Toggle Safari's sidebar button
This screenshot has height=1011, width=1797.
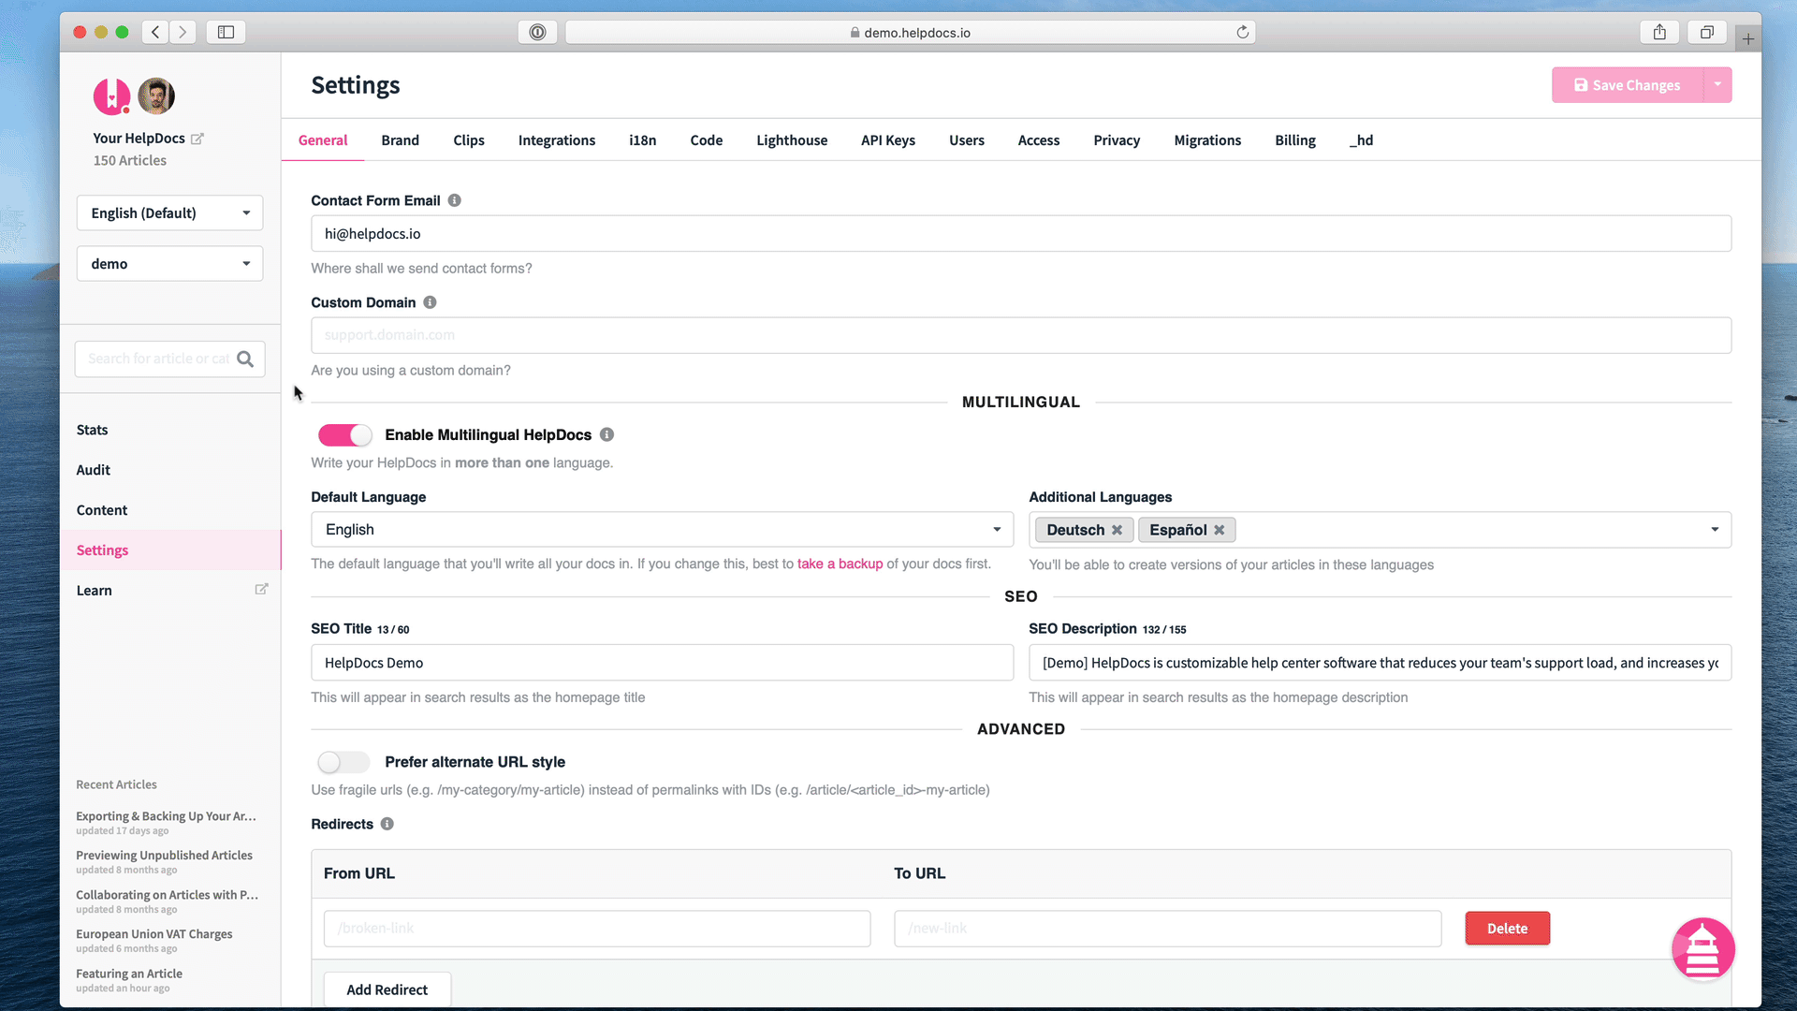[x=226, y=32]
